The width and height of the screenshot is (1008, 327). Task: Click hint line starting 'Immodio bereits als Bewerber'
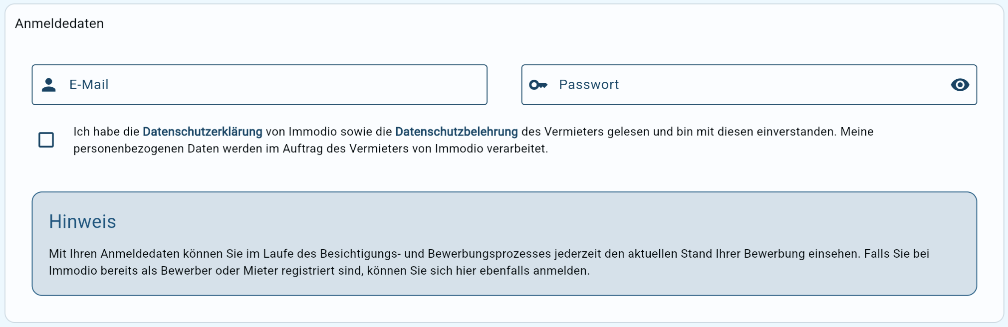319,271
